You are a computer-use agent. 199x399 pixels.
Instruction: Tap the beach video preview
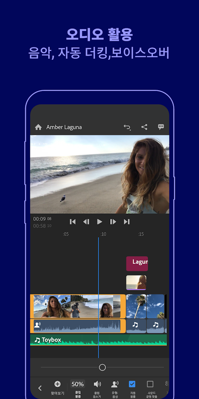[x=99, y=174]
